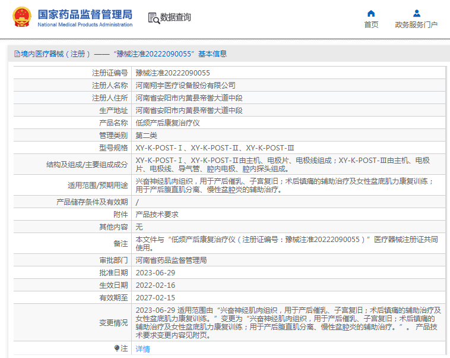The image size is (450, 358).
Task: Select 河南翔宇医疗设备股份有限公司 cell
Action: [x=185, y=86]
